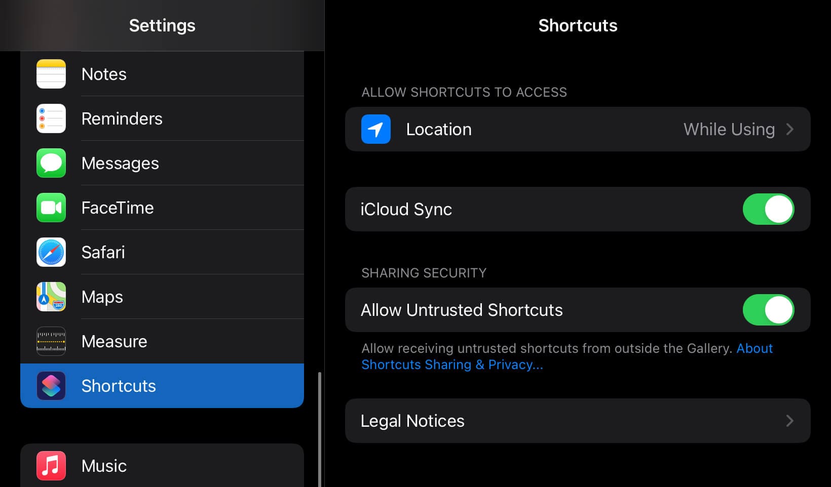Click the Shortcuts app icon
The height and width of the screenshot is (487, 831).
(x=51, y=385)
